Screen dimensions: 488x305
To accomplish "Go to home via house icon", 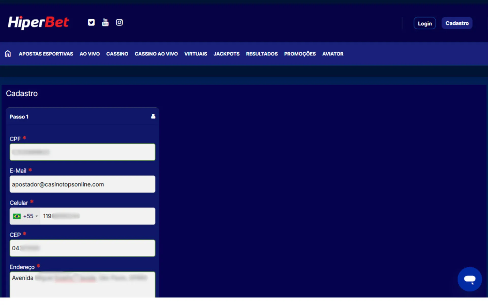I will coord(8,54).
